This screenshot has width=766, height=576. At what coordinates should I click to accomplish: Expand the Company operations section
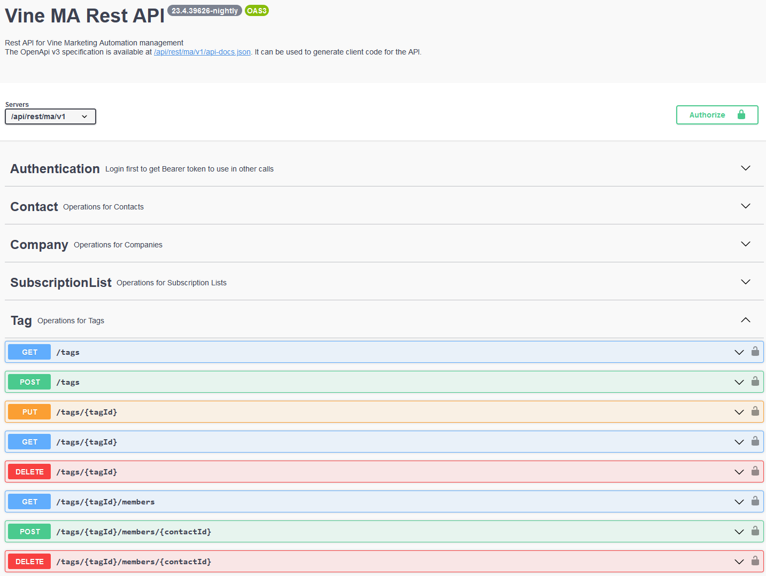745,244
